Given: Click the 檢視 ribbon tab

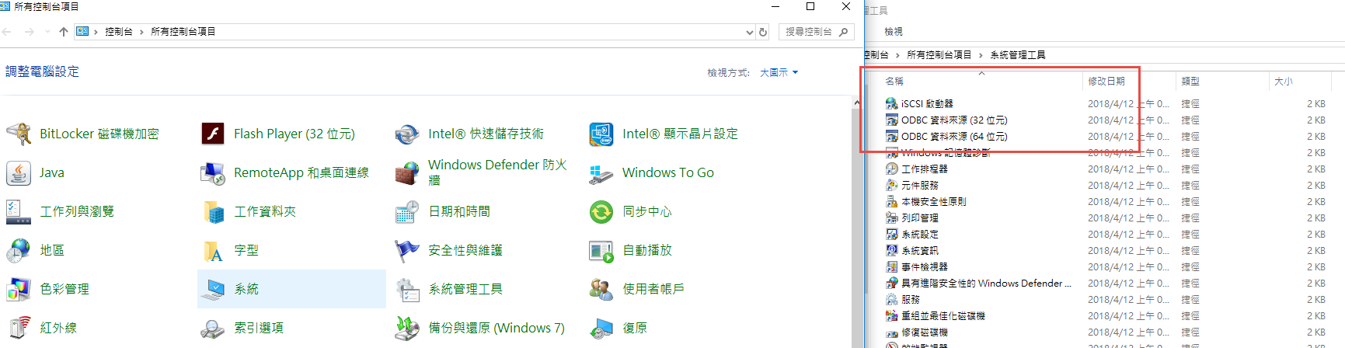Looking at the screenshot, I should (894, 31).
